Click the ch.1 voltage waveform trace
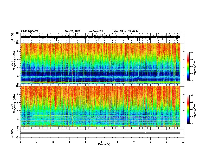The image size is (206, 159). (100, 37)
